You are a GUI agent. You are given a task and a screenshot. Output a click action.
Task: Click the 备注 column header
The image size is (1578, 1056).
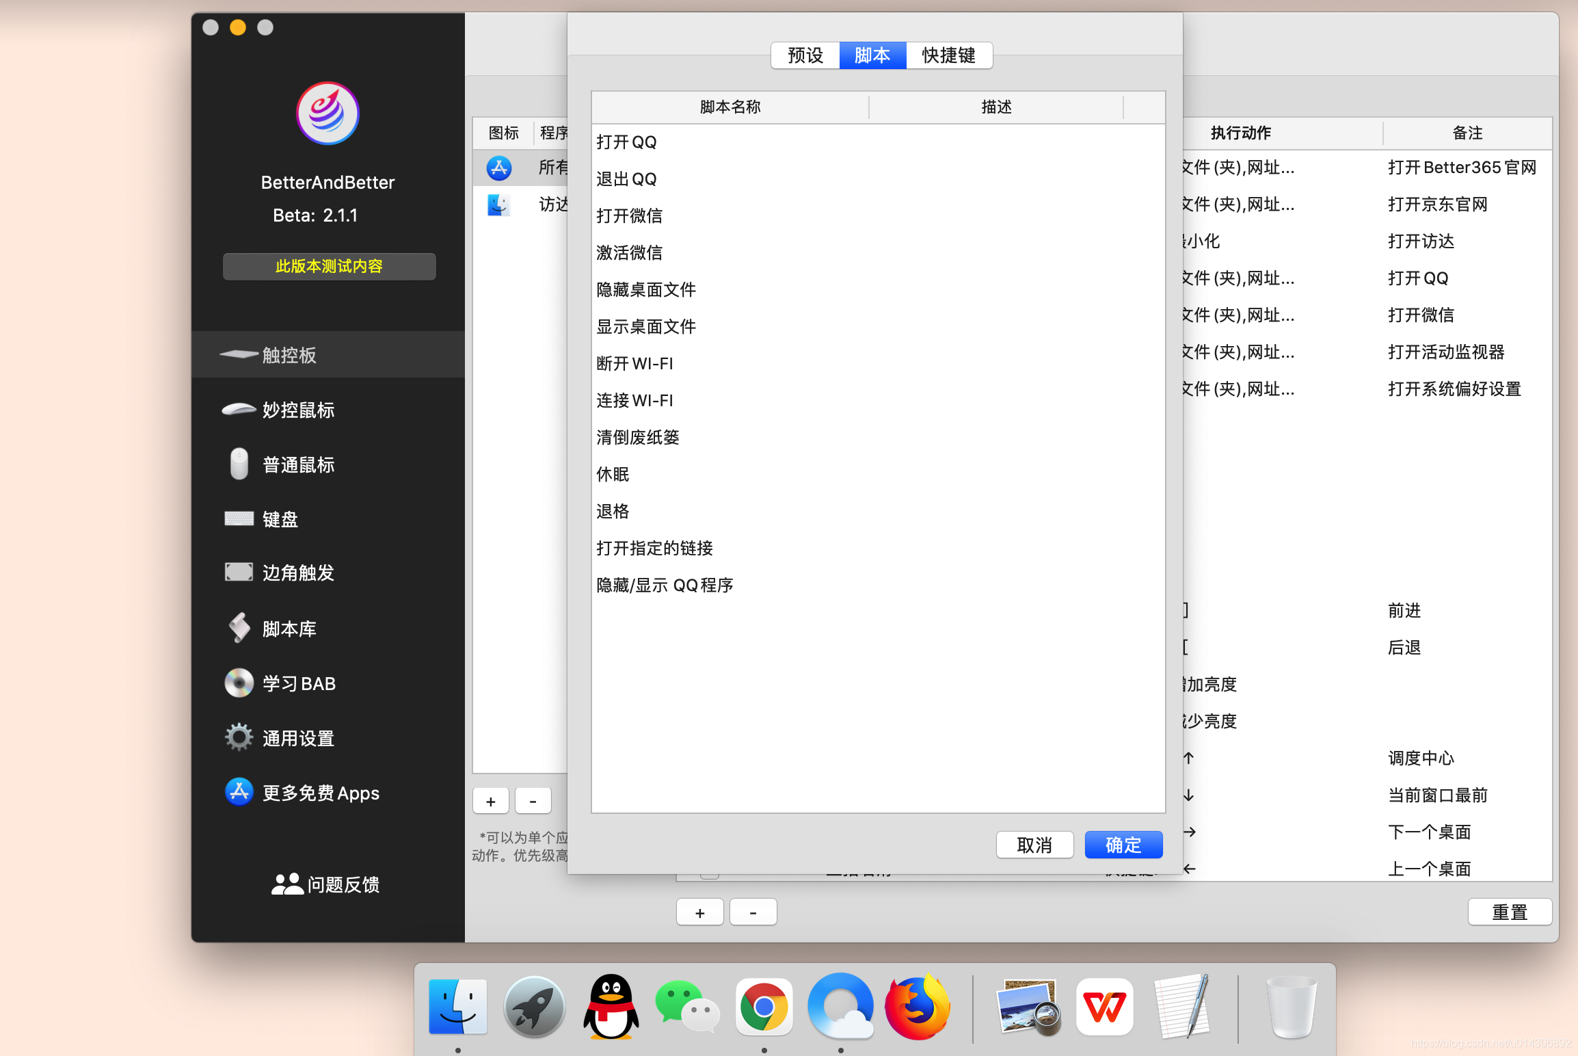tap(1467, 133)
